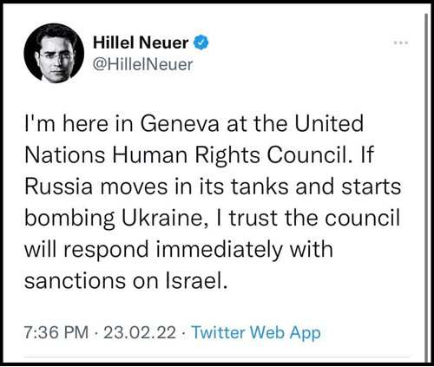Open Hillel Neuer's profile photo

(x=54, y=54)
